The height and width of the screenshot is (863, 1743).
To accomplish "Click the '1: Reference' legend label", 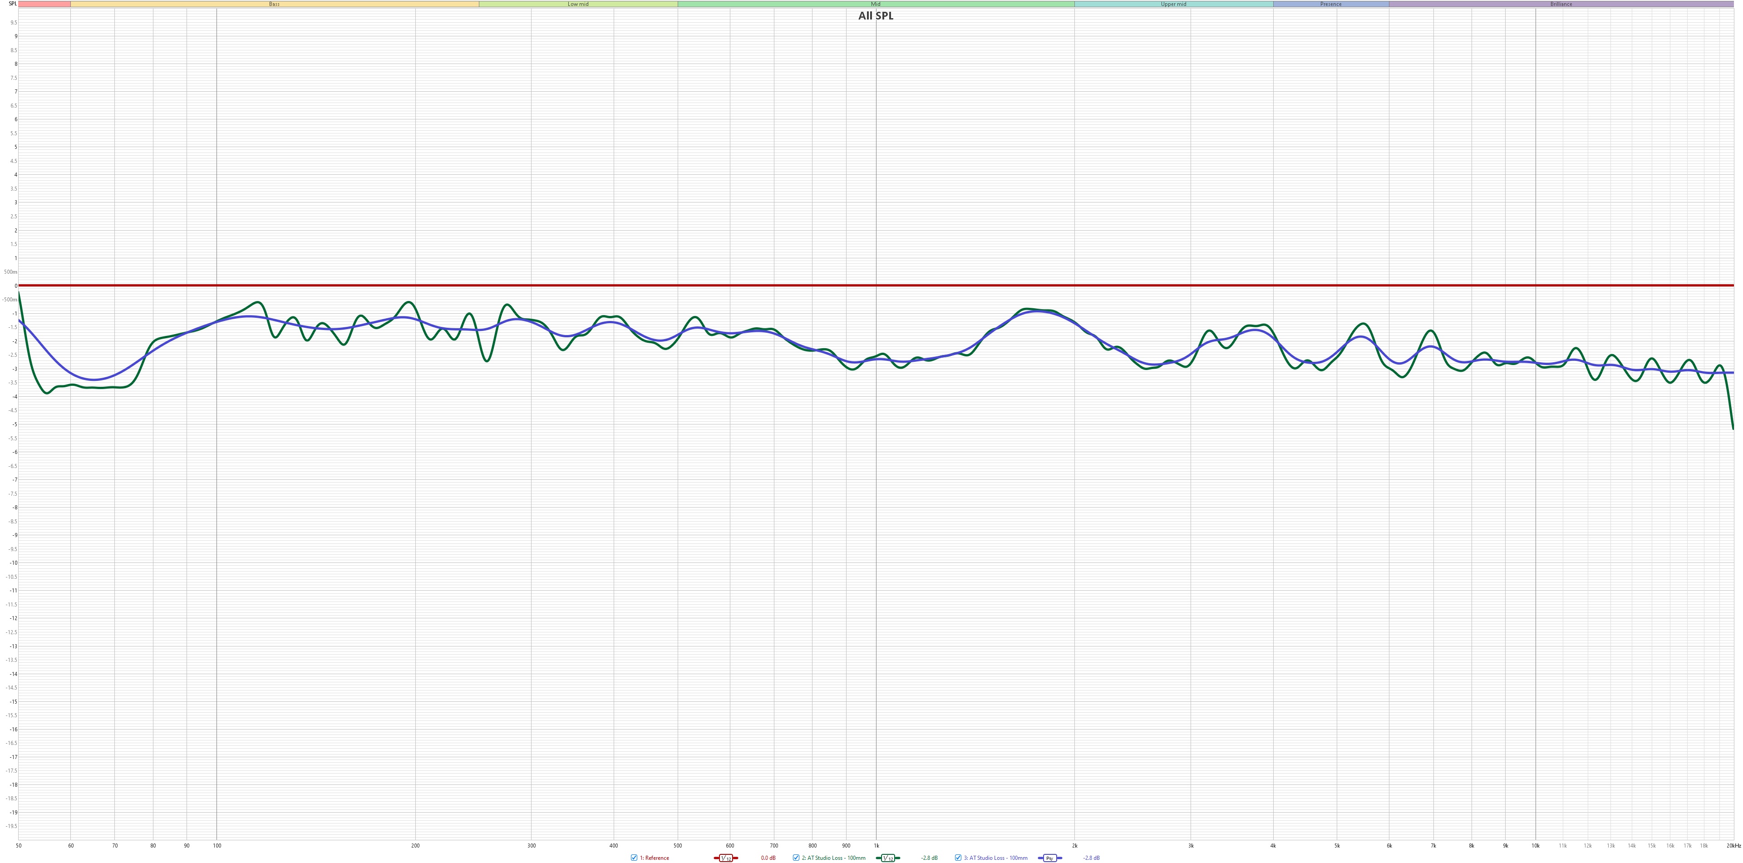I will point(654,858).
